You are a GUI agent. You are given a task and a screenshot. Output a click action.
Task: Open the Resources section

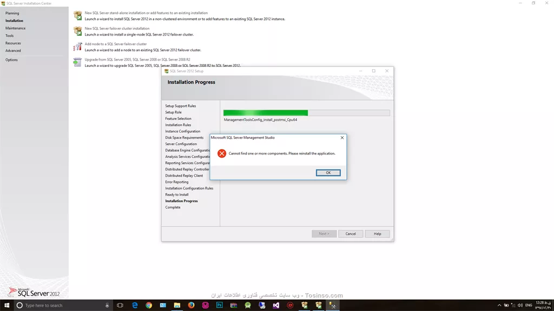(13, 43)
